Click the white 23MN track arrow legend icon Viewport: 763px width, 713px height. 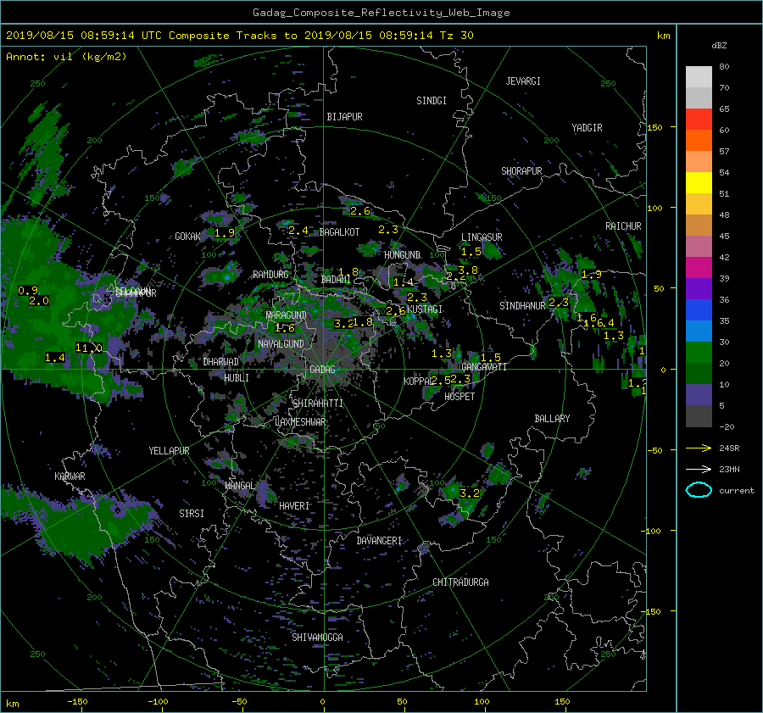699,469
